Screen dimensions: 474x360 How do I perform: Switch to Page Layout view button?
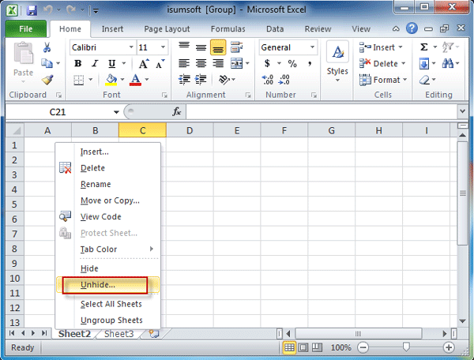point(303,347)
